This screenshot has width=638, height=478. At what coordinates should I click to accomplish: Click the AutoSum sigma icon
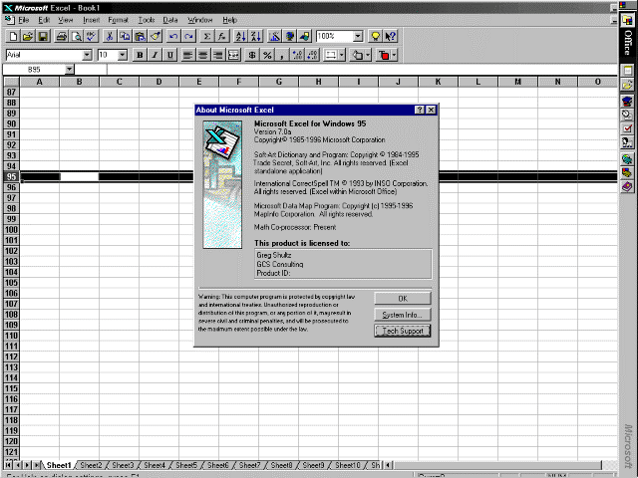point(206,37)
